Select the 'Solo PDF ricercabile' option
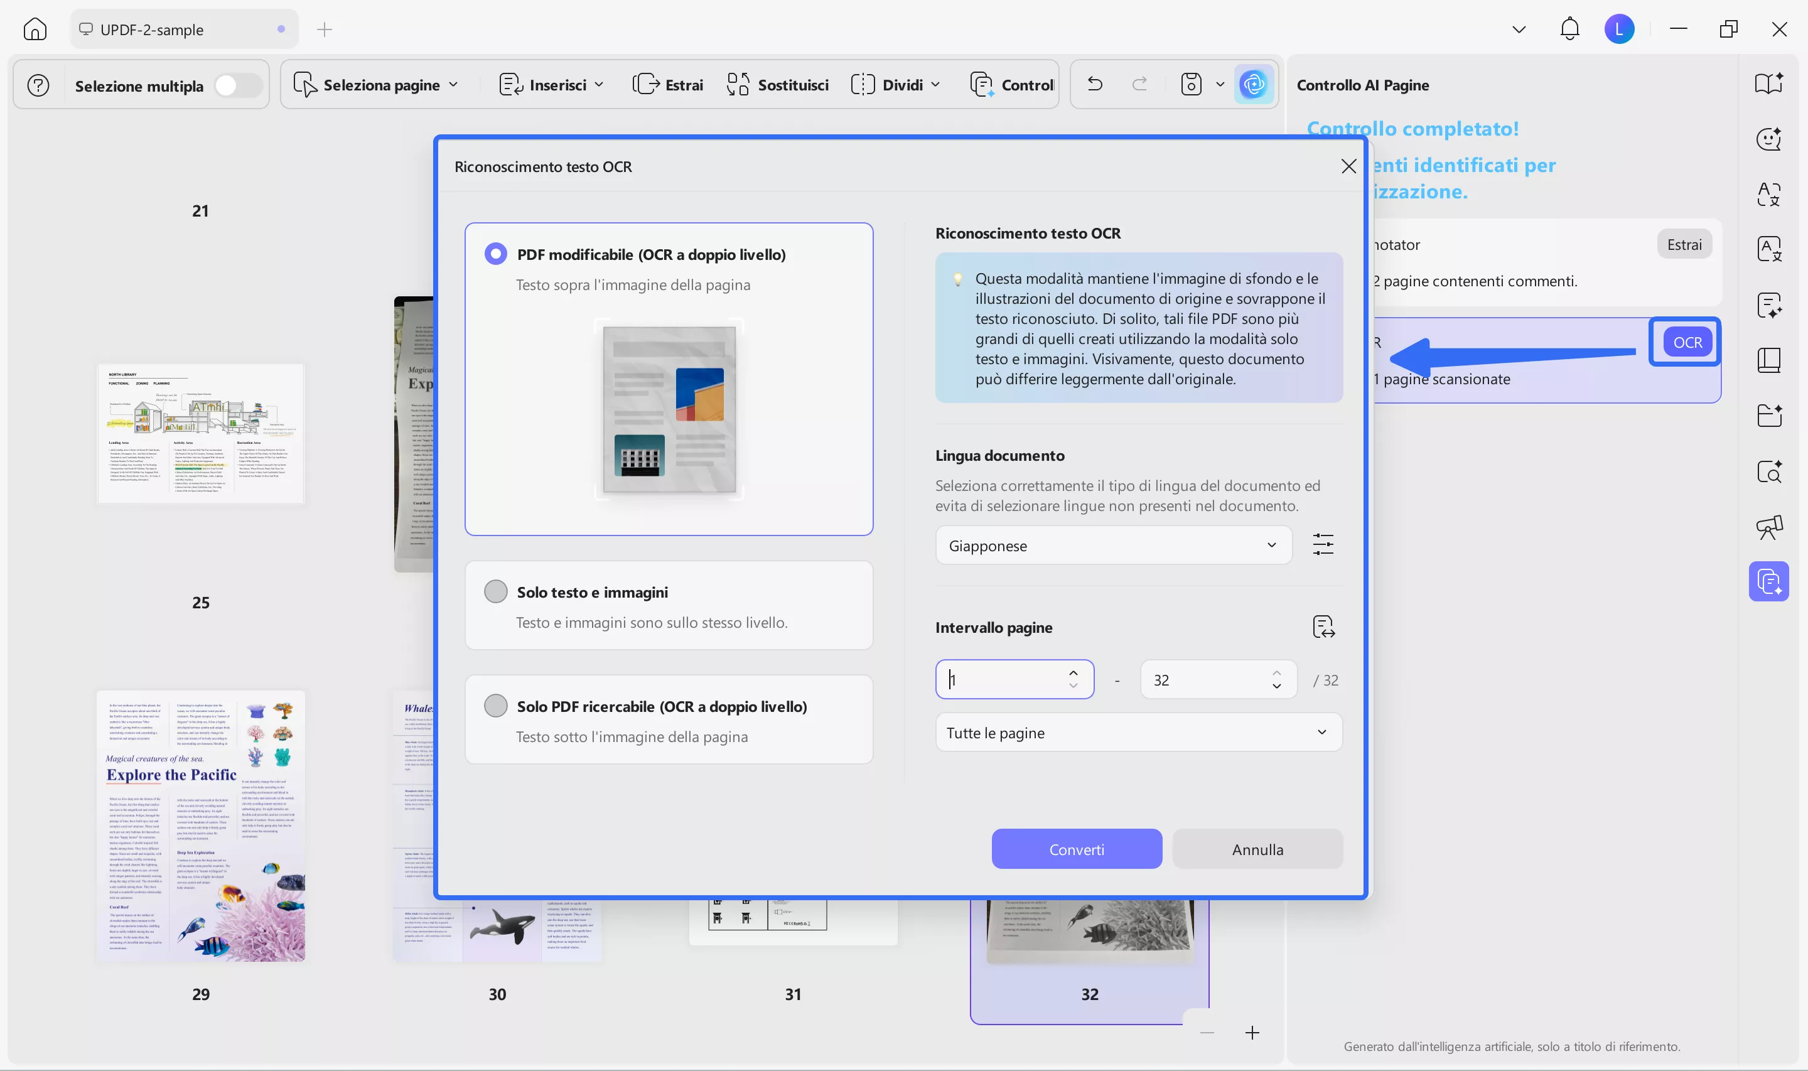 [496, 705]
